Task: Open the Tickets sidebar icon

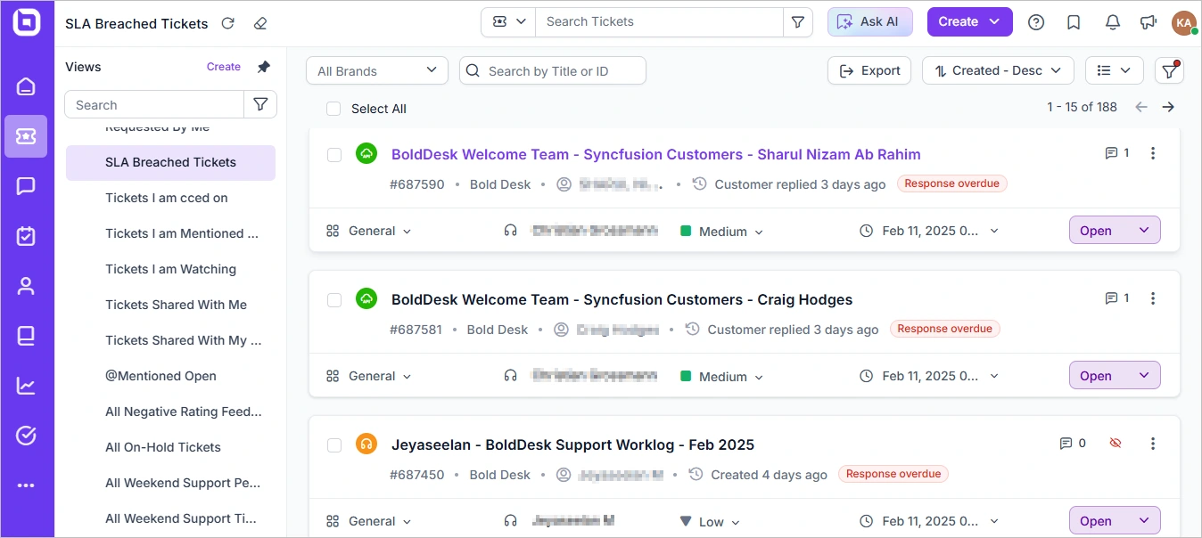Action: pyautogui.click(x=26, y=136)
